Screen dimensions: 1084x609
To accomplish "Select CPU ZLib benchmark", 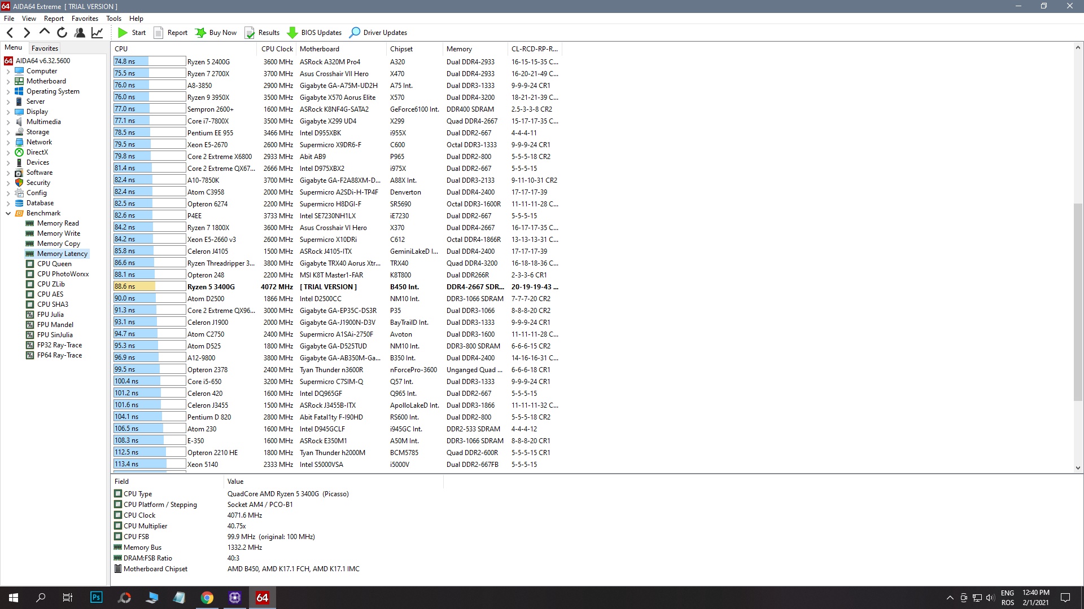I will (51, 284).
